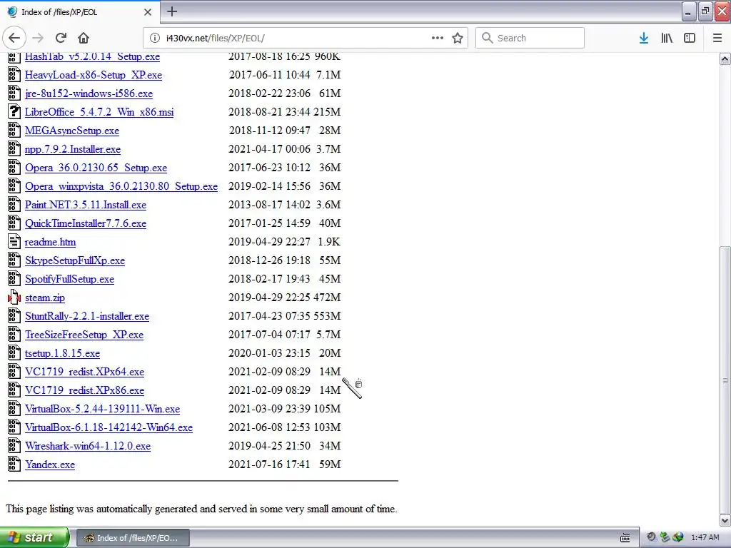
Task: Download jre-8u152-windows-i586.exe
Action: click(x=89, y=93)
